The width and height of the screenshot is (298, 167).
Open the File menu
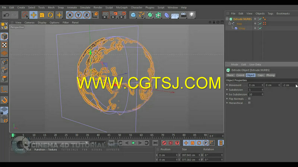click(4, 7)
